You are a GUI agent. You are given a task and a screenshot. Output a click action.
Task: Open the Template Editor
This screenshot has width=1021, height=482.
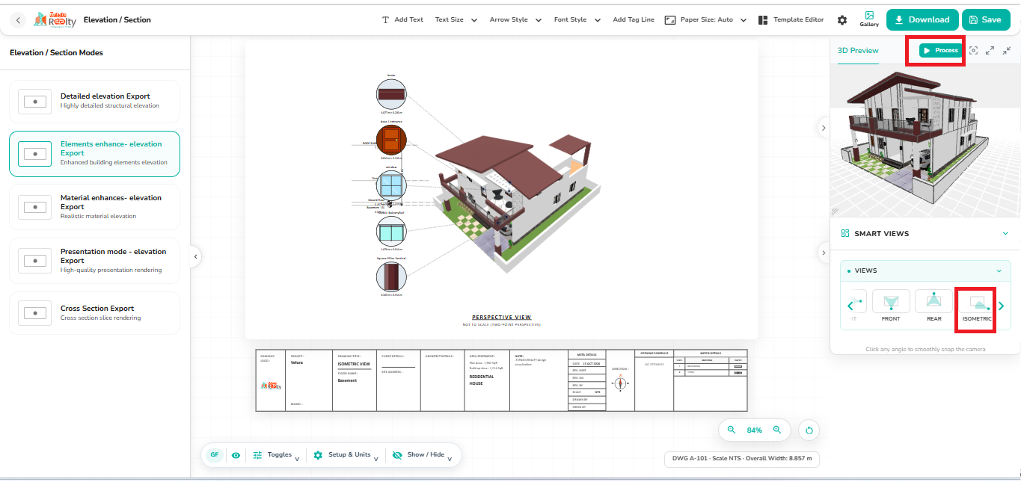point(791,19)
